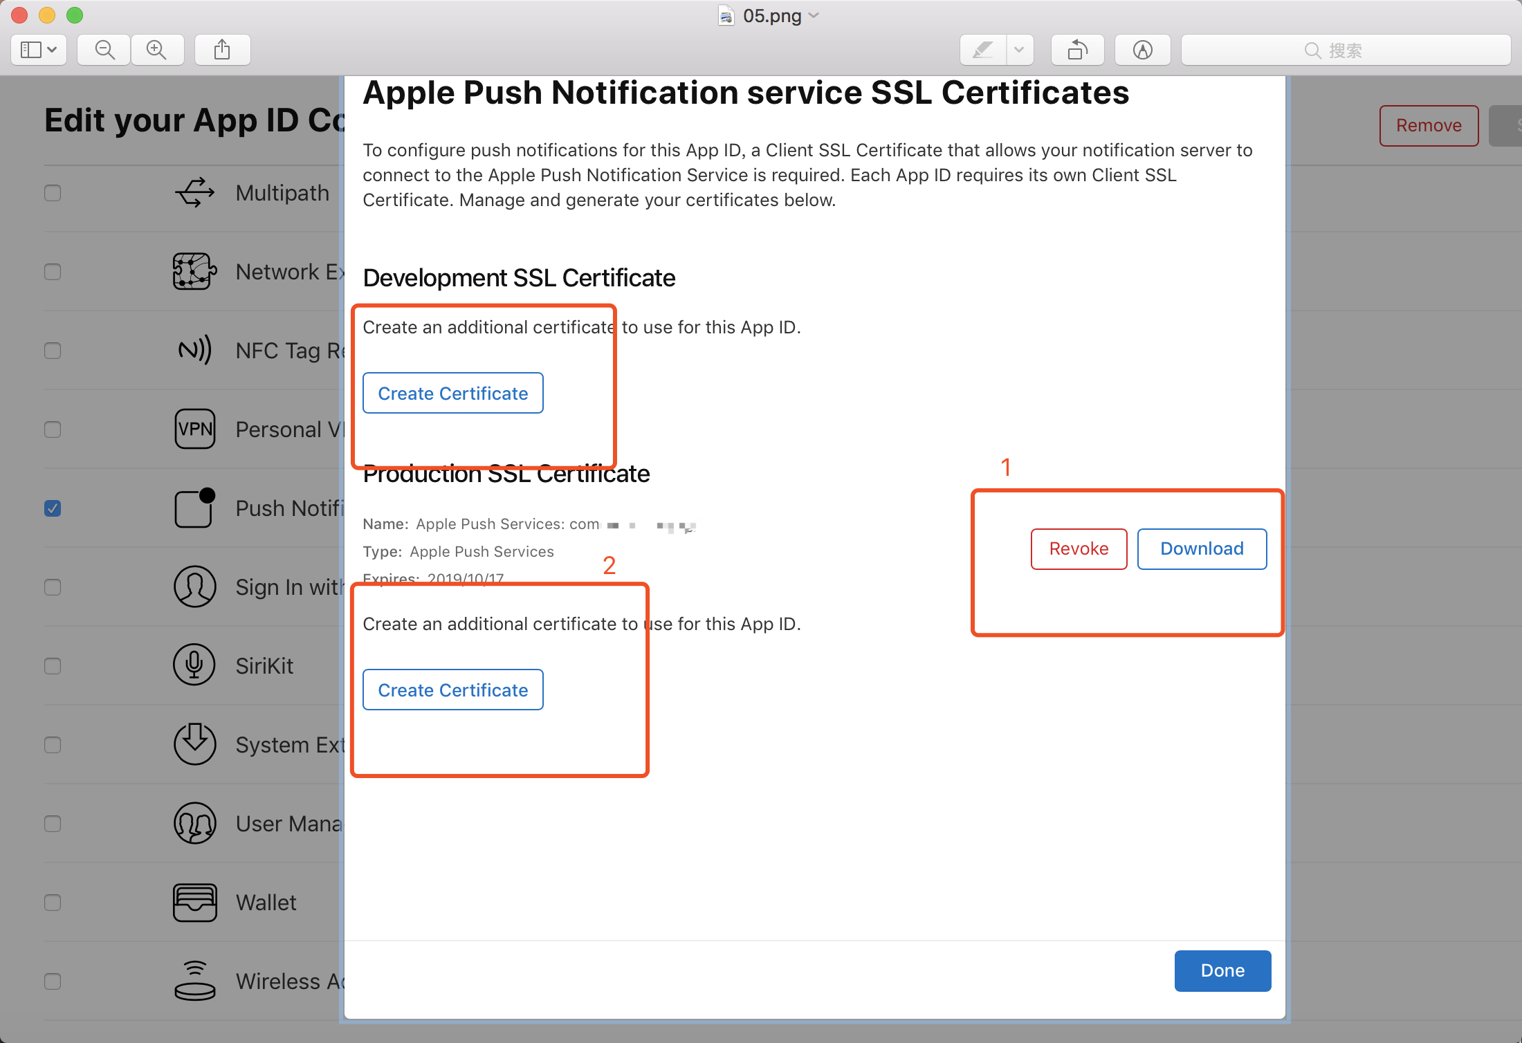Enable the NFC Tag Reading checkbox
Screen dimensions: 1522x1043
(x=53, y=351)
